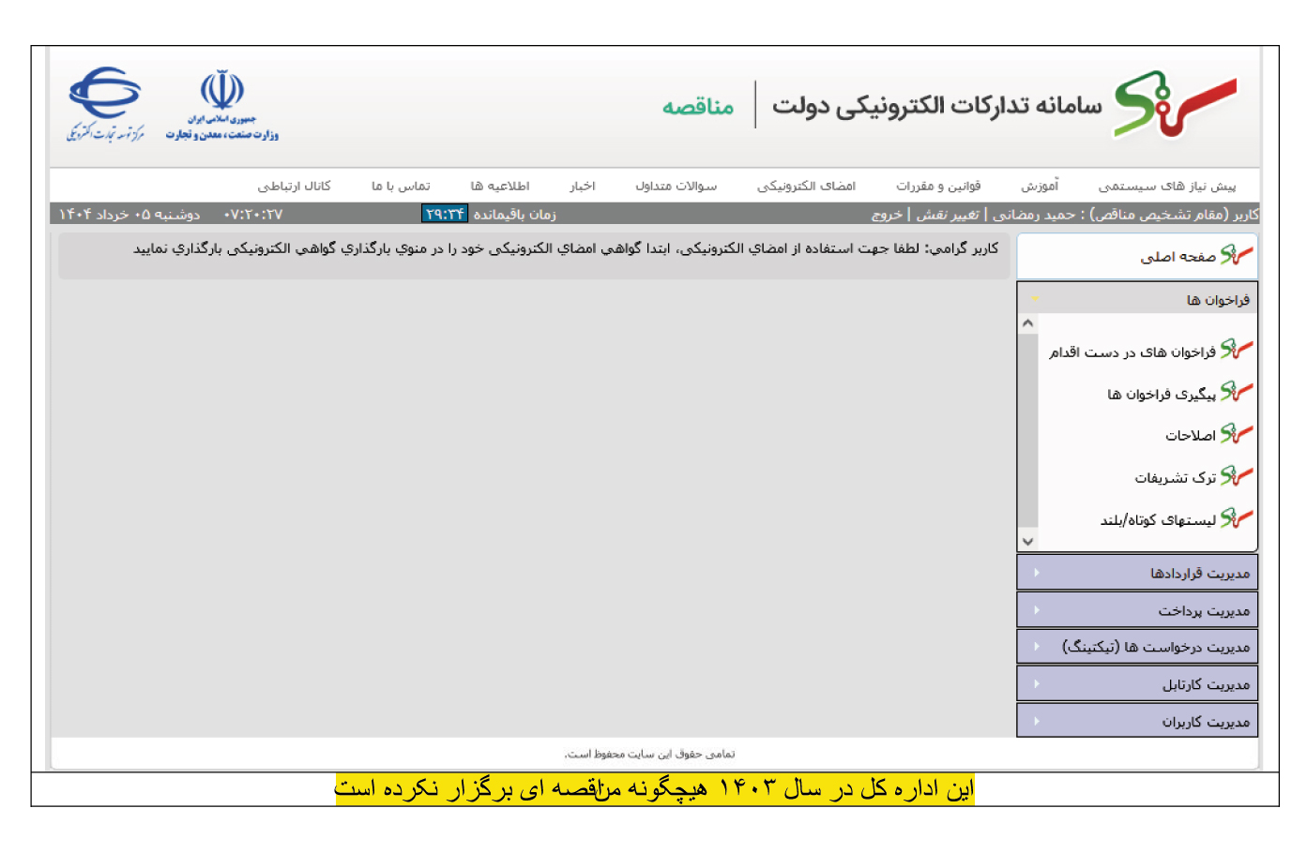Go to صفحه اصلی home page
Viewport: 1307px width, 853px height.
coord(1178,256)
